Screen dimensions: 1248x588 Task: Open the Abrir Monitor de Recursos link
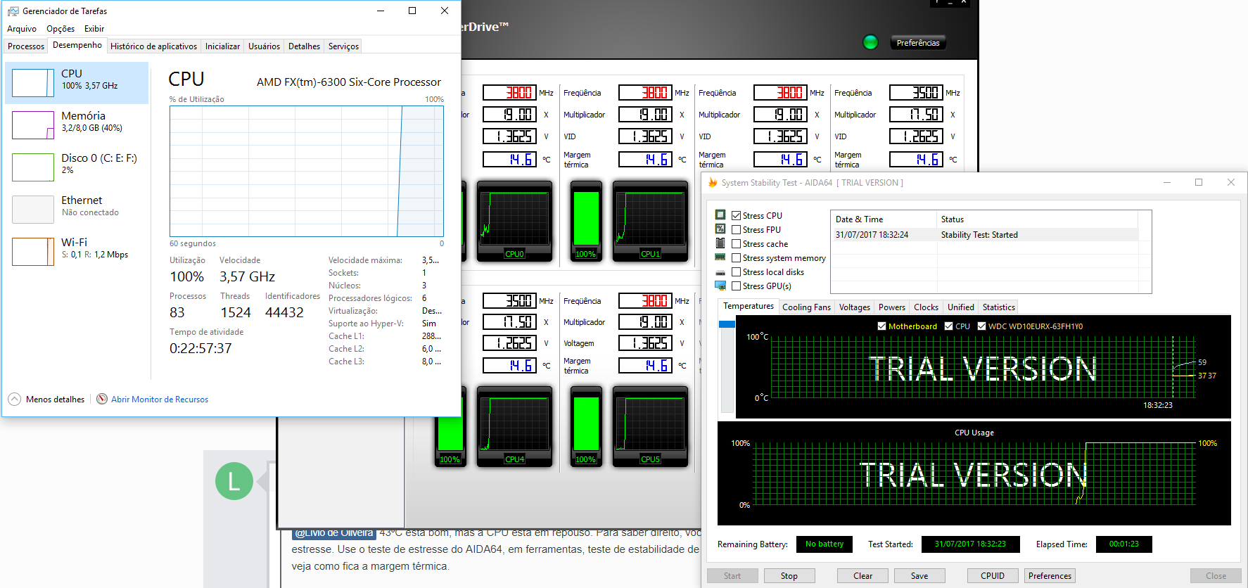click(x=160, y=400)
